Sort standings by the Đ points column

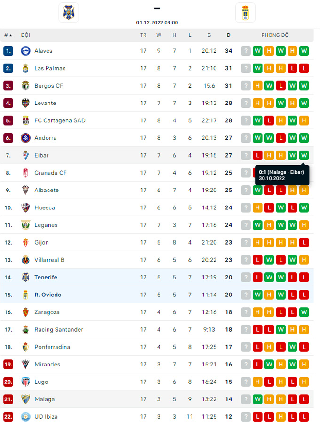point(229,35)
